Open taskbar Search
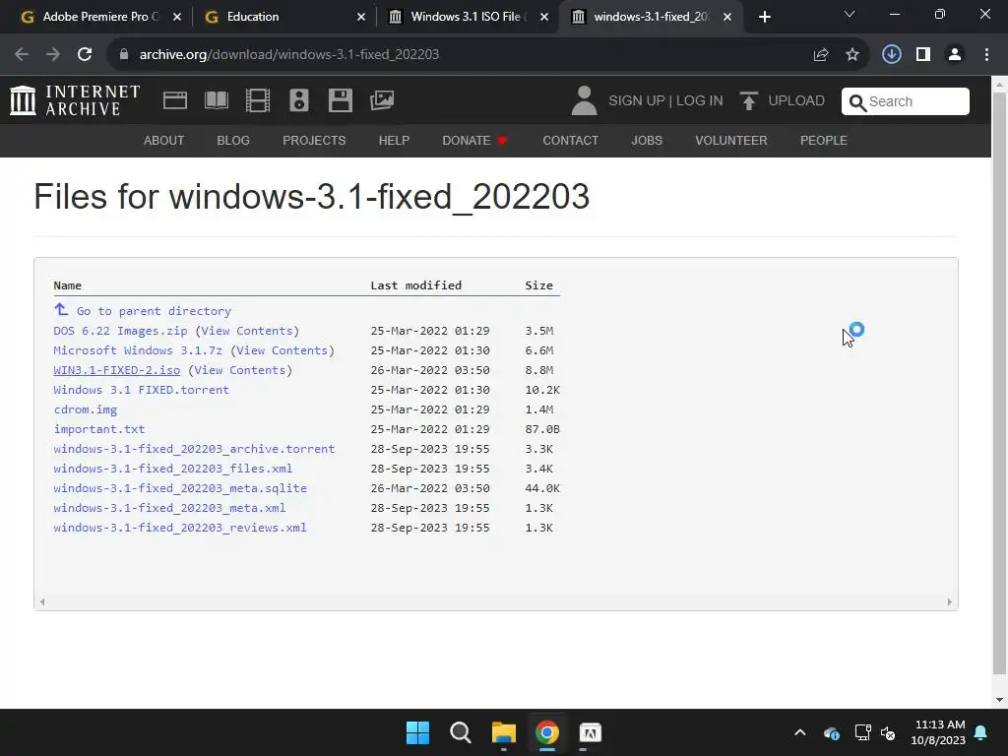Image resolution: width=1008 pixels, height=756 pixels. pyautogui.click(x=461, y=732)
